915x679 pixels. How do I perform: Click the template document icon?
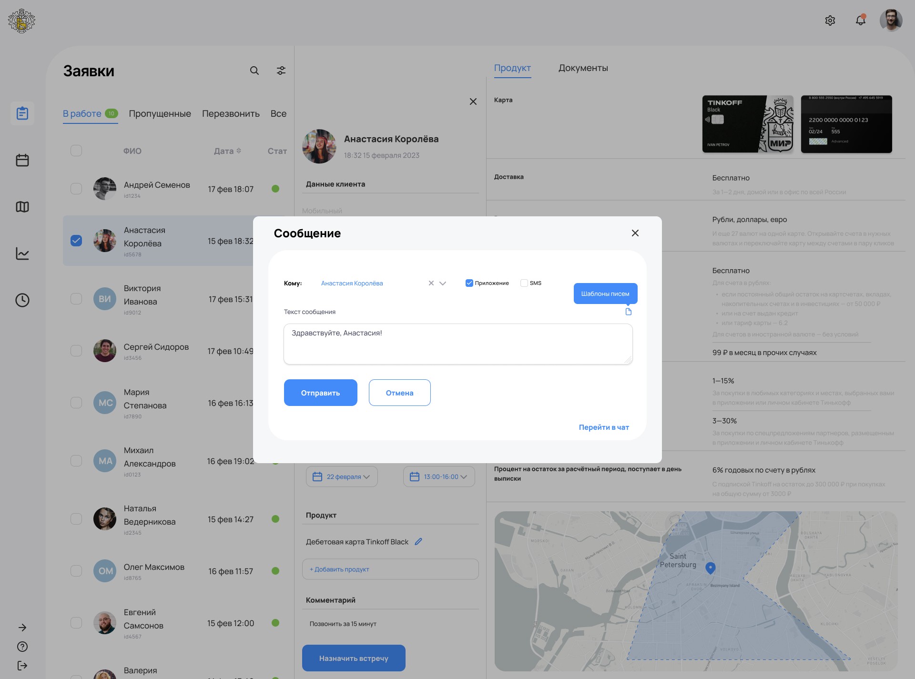tap(628, 312)
